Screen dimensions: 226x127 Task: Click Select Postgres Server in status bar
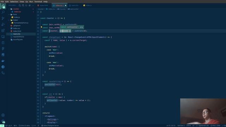[50, 126]
